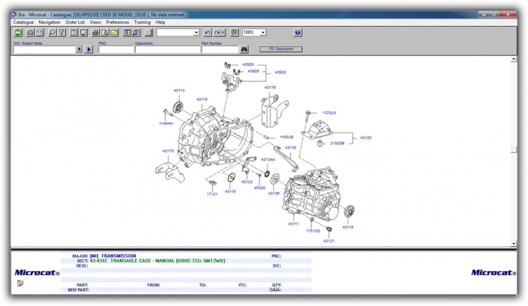
Task: Click into the VIN / Expert Mode field
Action: coord(44,49)
